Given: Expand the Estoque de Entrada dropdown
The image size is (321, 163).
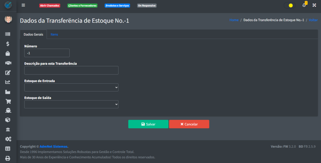Looking at the screenshot, I should click(71, 87).
